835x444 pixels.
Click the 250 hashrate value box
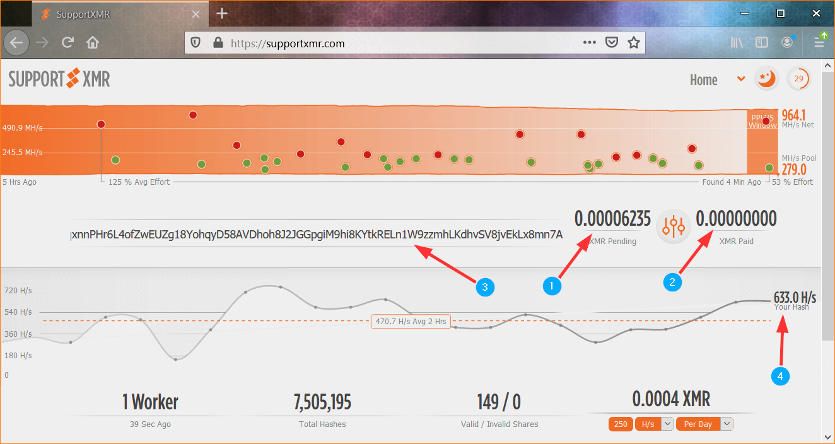point(621,424)
